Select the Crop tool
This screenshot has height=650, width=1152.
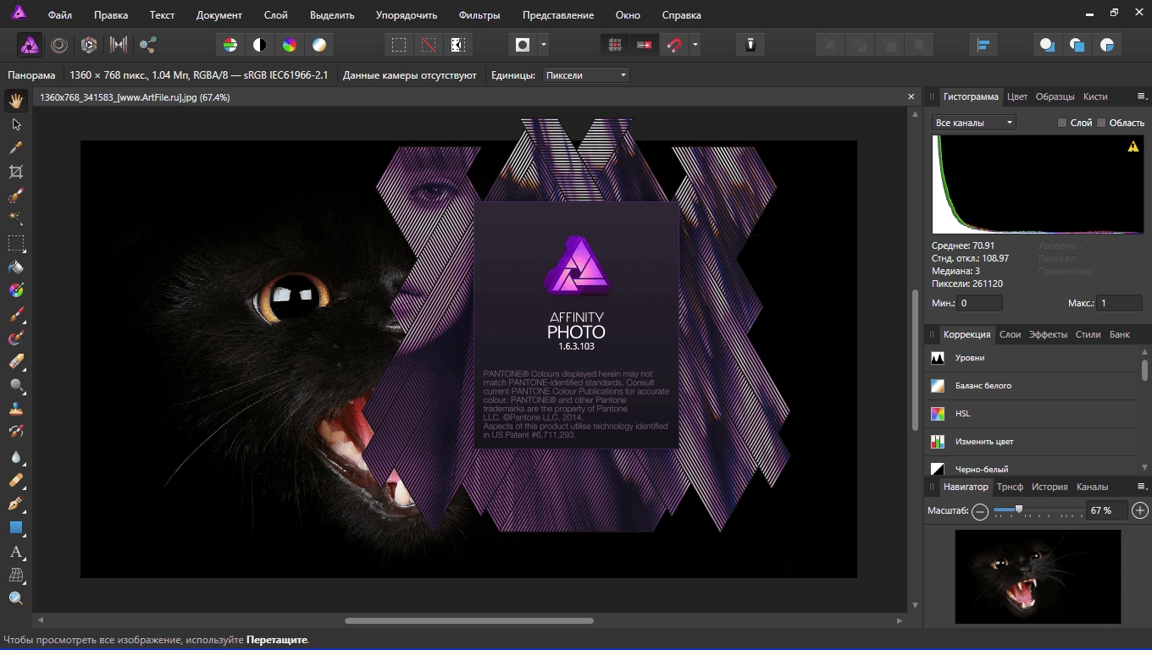pos(16,172)
